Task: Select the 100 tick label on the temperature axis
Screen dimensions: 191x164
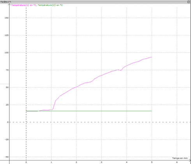Action: (x=7, y=53)
